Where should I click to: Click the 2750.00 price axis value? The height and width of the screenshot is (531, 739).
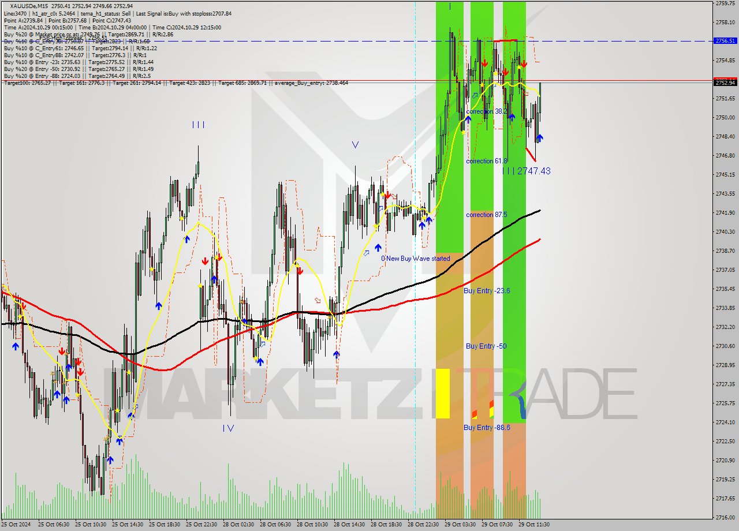(x=725, y=118)
